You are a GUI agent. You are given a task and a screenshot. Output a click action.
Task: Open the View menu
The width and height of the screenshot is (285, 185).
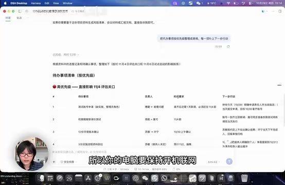coord(56,3)
